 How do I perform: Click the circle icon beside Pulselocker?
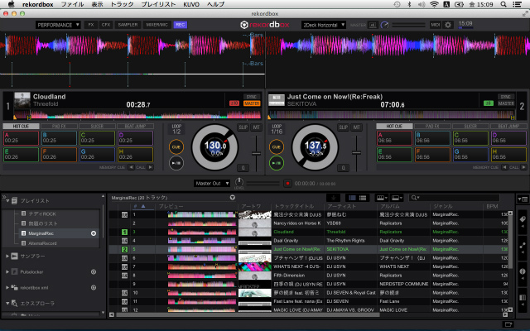[x=94, y=272]
